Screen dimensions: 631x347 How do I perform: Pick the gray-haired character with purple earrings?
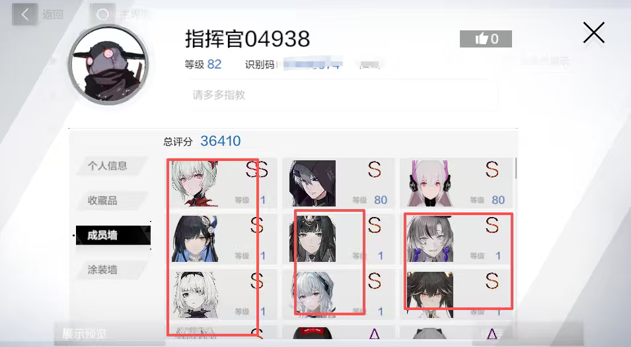click(429, 239)
